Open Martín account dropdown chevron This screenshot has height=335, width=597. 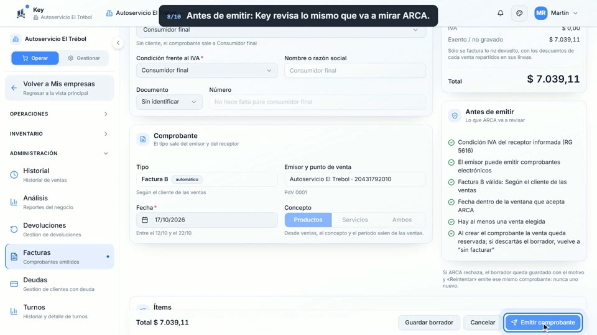(x=575, y=13)
